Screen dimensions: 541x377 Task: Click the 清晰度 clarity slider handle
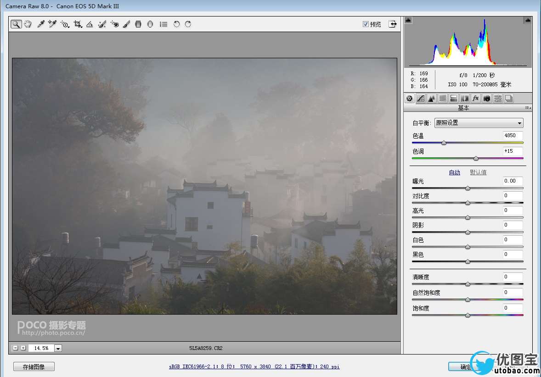coord(468,284)
